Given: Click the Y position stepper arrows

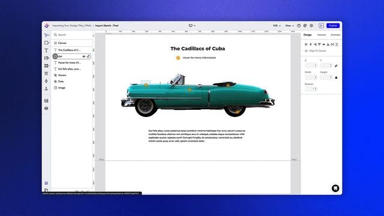Looking at the screenshot, I should [x=331, y=65].
